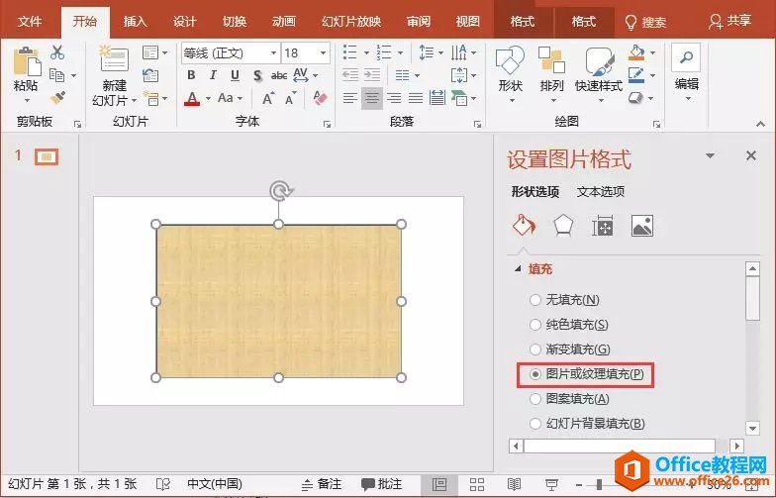Click the Cut scissors icon

click(57, 52)
